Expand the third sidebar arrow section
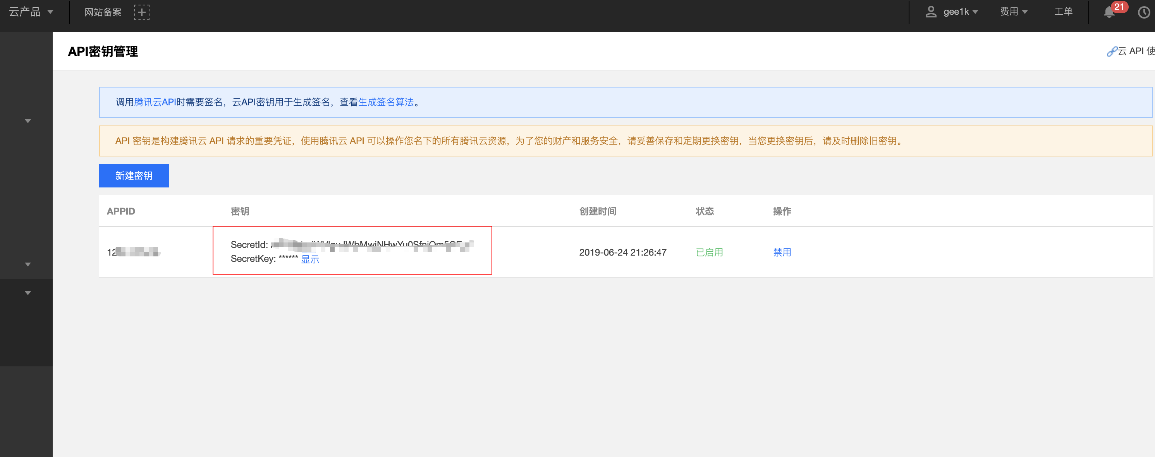Viewport: 1155px width, 457px height. (28, 293)
